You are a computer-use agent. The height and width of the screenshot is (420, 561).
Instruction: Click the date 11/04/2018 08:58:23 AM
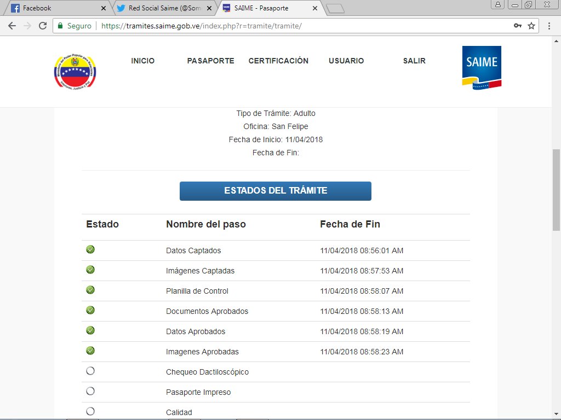[362, 352]
